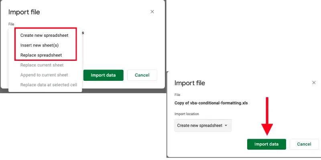321x160 pixels.
Task: Click the "Import location" label
Action: coord(187,114)
